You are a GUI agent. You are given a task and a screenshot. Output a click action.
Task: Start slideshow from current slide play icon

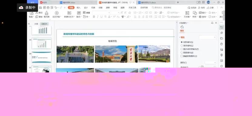[57, 13]
